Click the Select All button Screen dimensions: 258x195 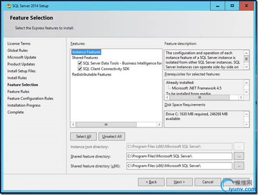(x=83, y=137)
